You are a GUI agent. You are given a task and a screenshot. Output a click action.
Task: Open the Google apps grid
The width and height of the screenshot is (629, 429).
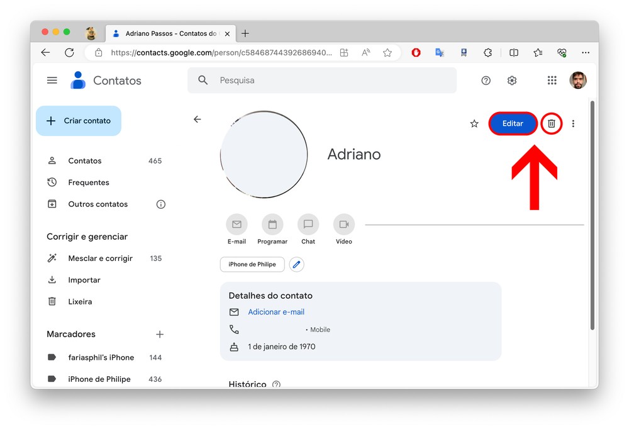[552, 81]
